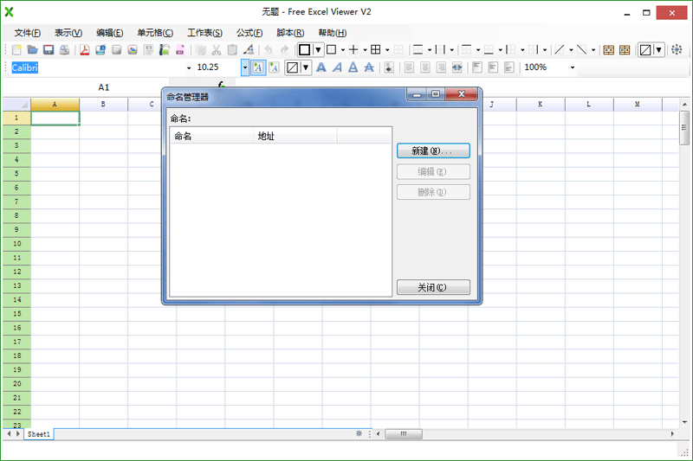Apply strikethrough font style

369,67
